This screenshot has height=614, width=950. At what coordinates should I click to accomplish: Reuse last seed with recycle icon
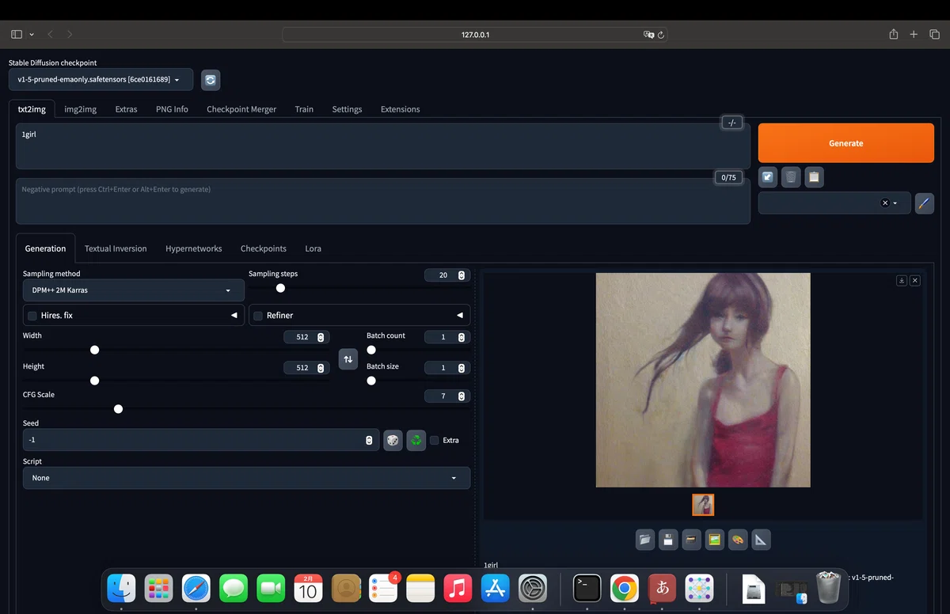click(416, 440)
